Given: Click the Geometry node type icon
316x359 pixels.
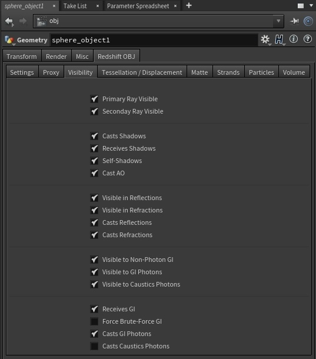Looking at the screenshot, I should (9, 40).
